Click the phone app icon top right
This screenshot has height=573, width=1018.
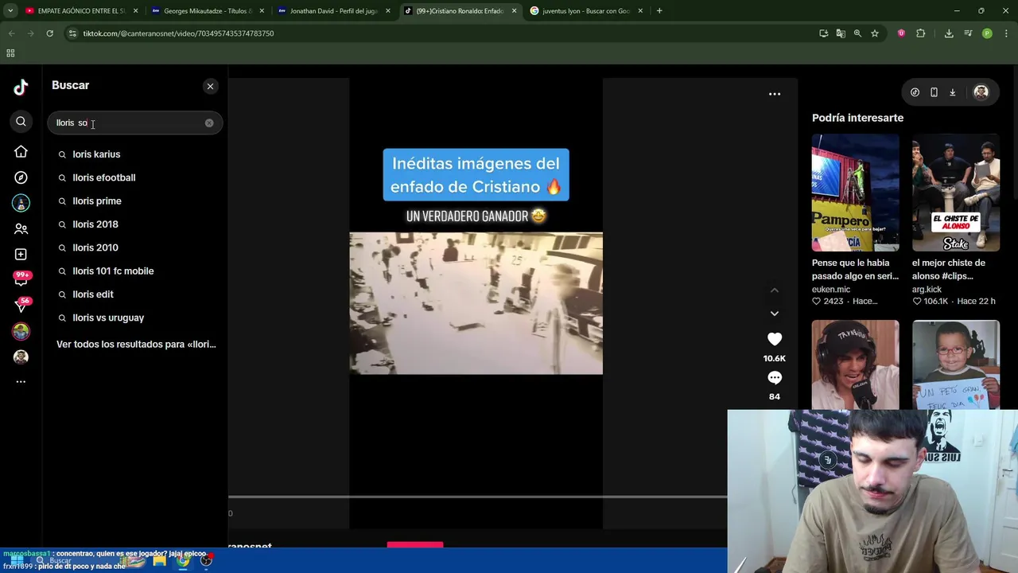pyautogui.click(x=934, y=92)
